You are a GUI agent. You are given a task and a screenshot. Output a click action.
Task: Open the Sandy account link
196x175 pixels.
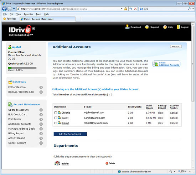(x=65, y=118)
